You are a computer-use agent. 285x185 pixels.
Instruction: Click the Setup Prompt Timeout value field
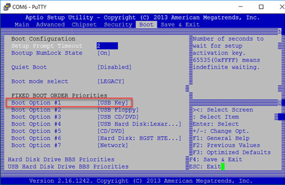click(107, 46)
